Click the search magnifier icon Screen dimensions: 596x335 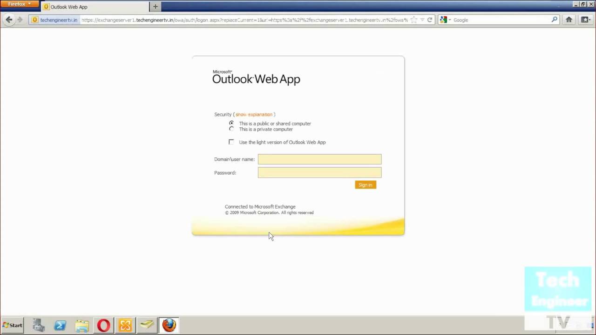[x=554, y=20]
